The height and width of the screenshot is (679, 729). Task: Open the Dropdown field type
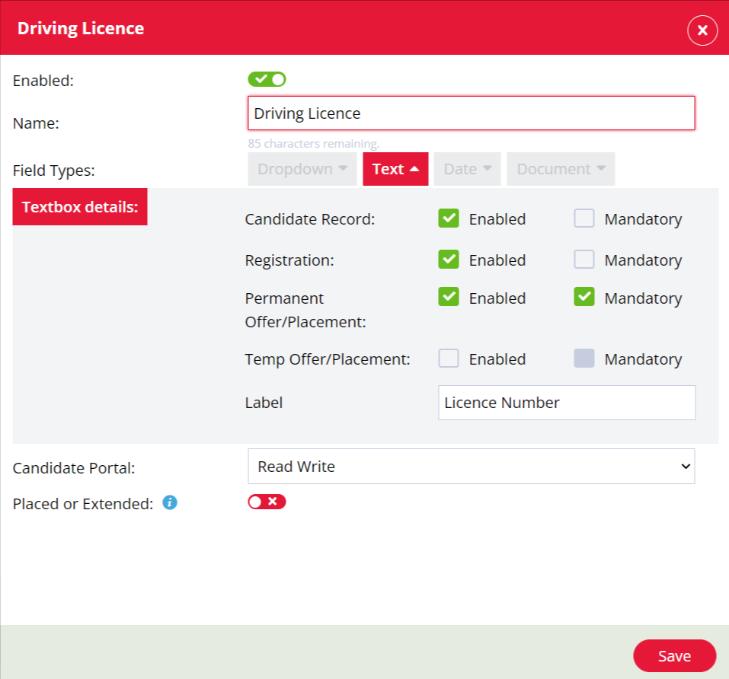pyautogui.click(x=302, y=169)
